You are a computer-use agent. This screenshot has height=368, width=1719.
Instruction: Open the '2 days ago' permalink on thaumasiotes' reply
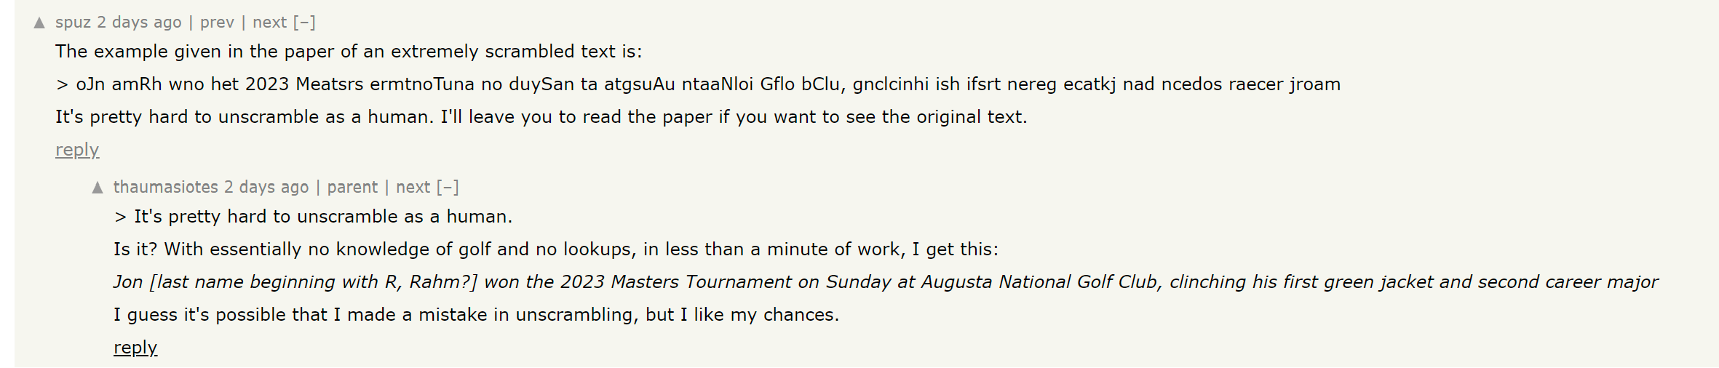pos(266,188)
